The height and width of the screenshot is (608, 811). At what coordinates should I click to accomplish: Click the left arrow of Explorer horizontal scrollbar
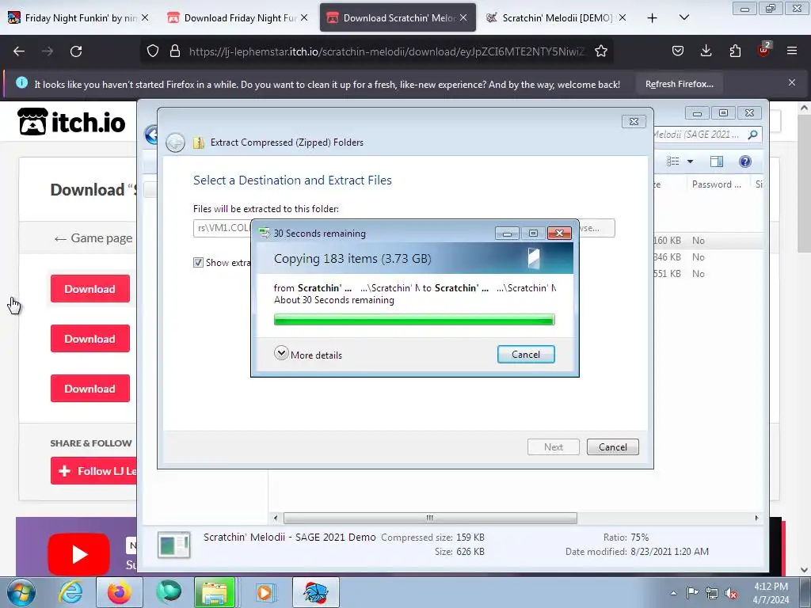275,518
